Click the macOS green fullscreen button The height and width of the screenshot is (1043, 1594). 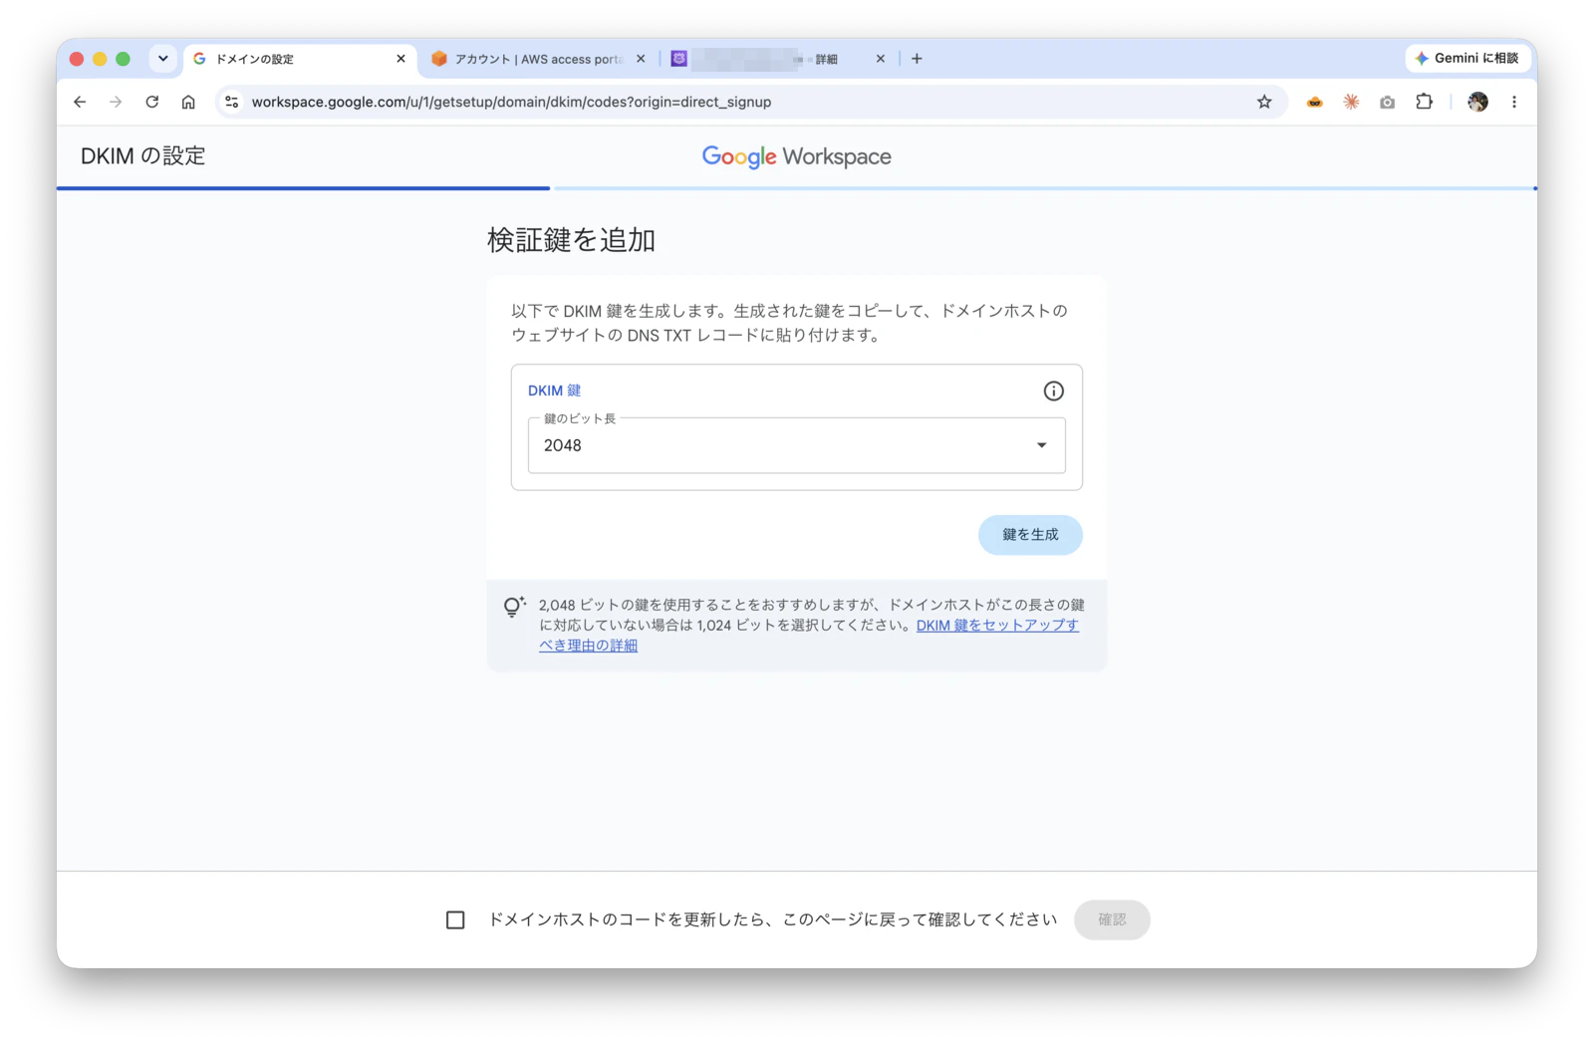[124, 59]
